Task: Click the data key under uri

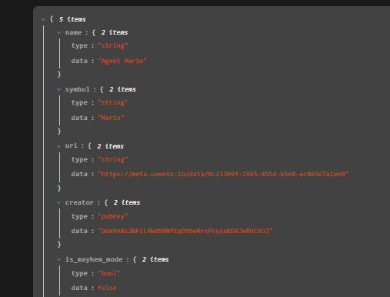Action: (x=79, y=174)
